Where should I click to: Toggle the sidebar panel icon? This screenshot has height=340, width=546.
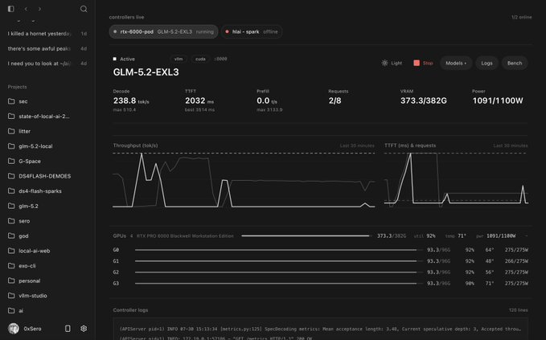tap(11, 9)
